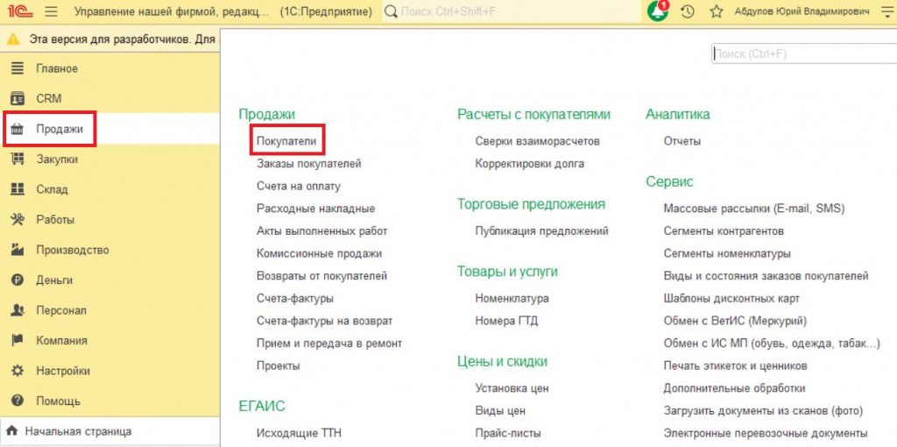Screen dimensions: 897x447
Task: Open the Склад section
Action: click(109, 189)
